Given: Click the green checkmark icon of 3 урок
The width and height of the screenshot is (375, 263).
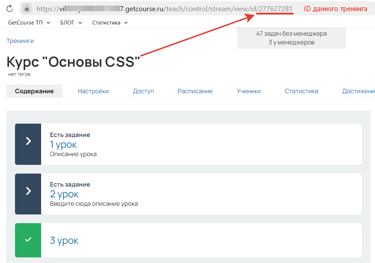Looking at the screenshot, I should coord(28,240).
